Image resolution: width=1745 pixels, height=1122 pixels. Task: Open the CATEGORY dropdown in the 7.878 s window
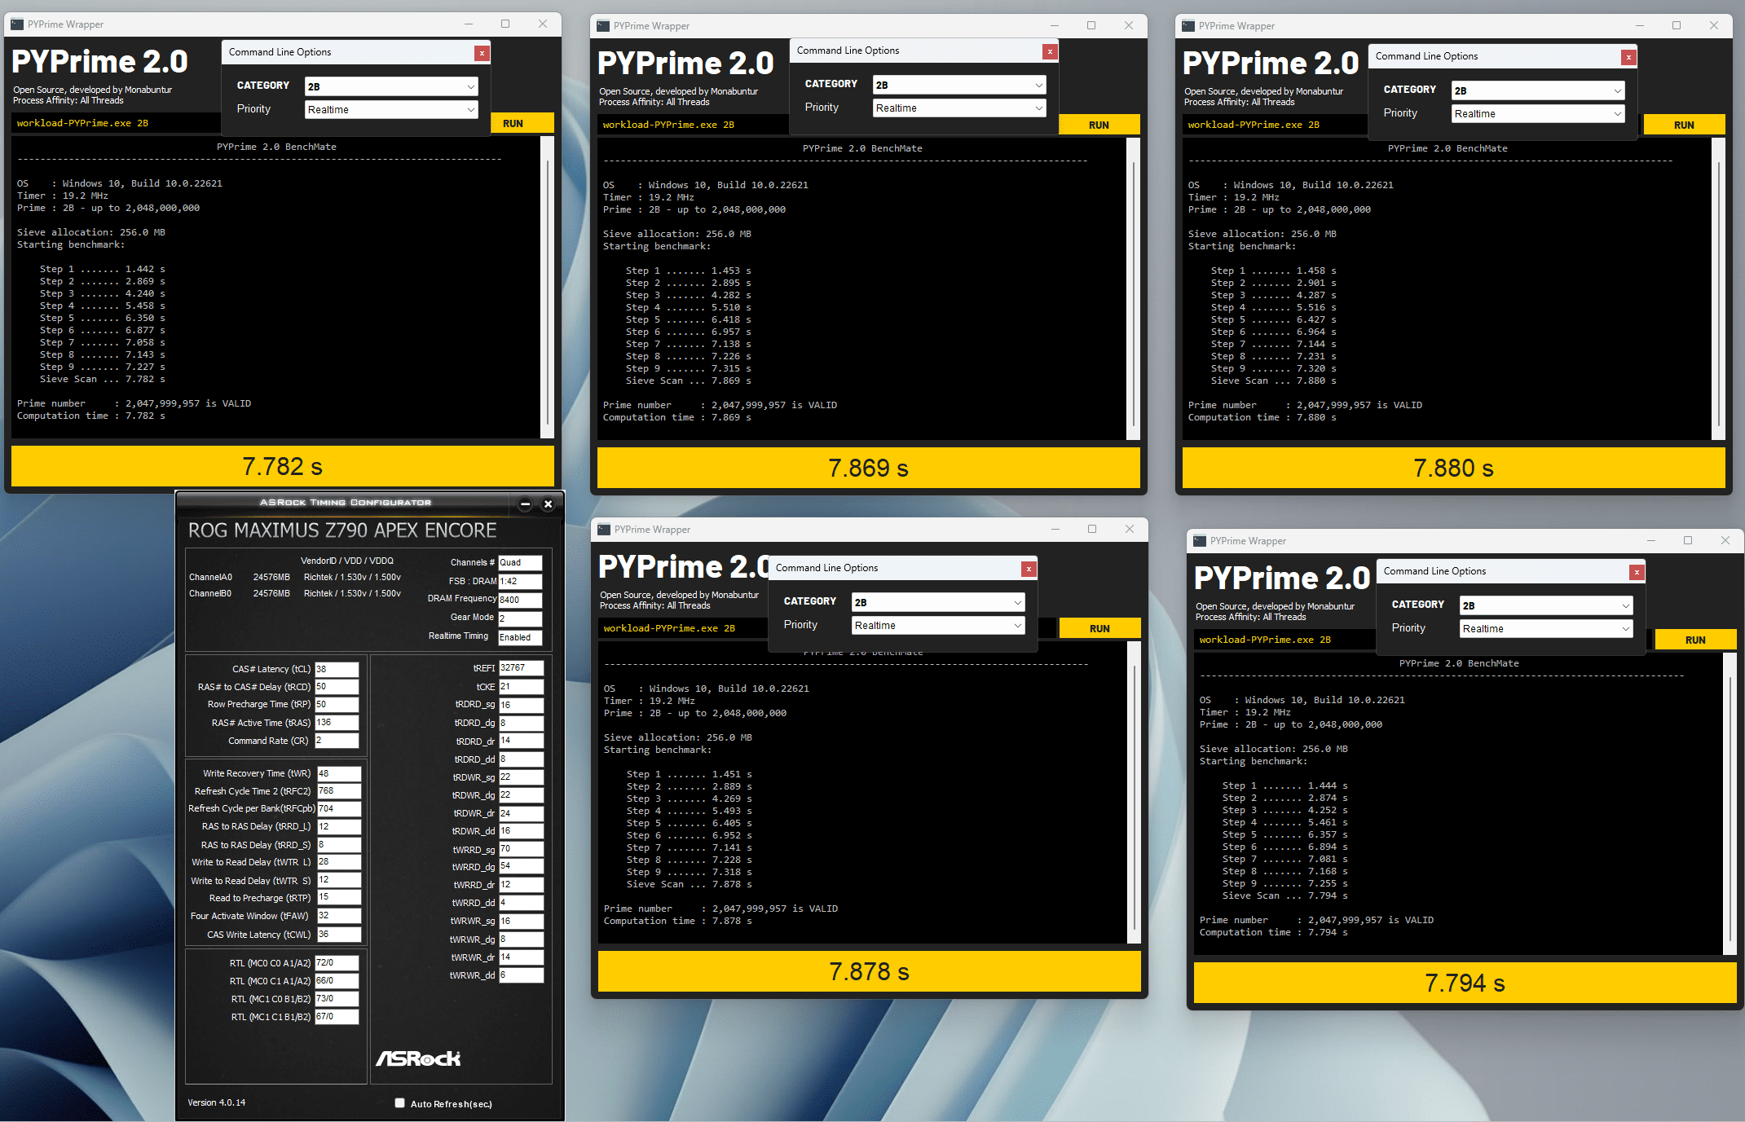coord(938,602)
